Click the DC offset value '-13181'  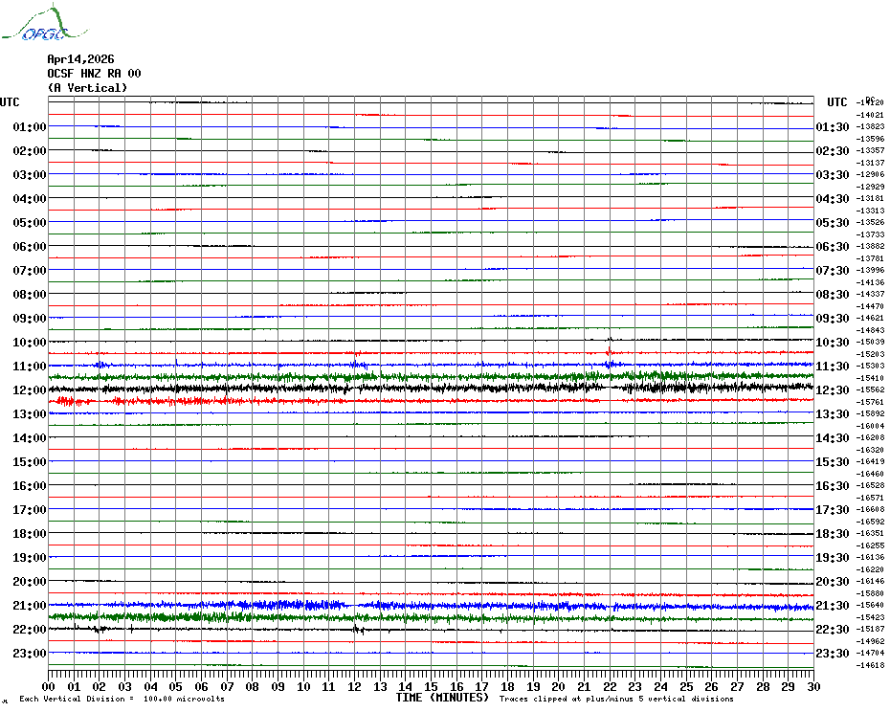tap(870, 198)
